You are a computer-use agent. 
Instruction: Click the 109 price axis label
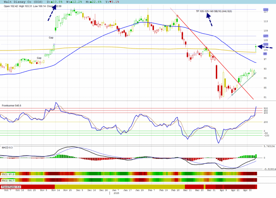click(x=265, y=31)
